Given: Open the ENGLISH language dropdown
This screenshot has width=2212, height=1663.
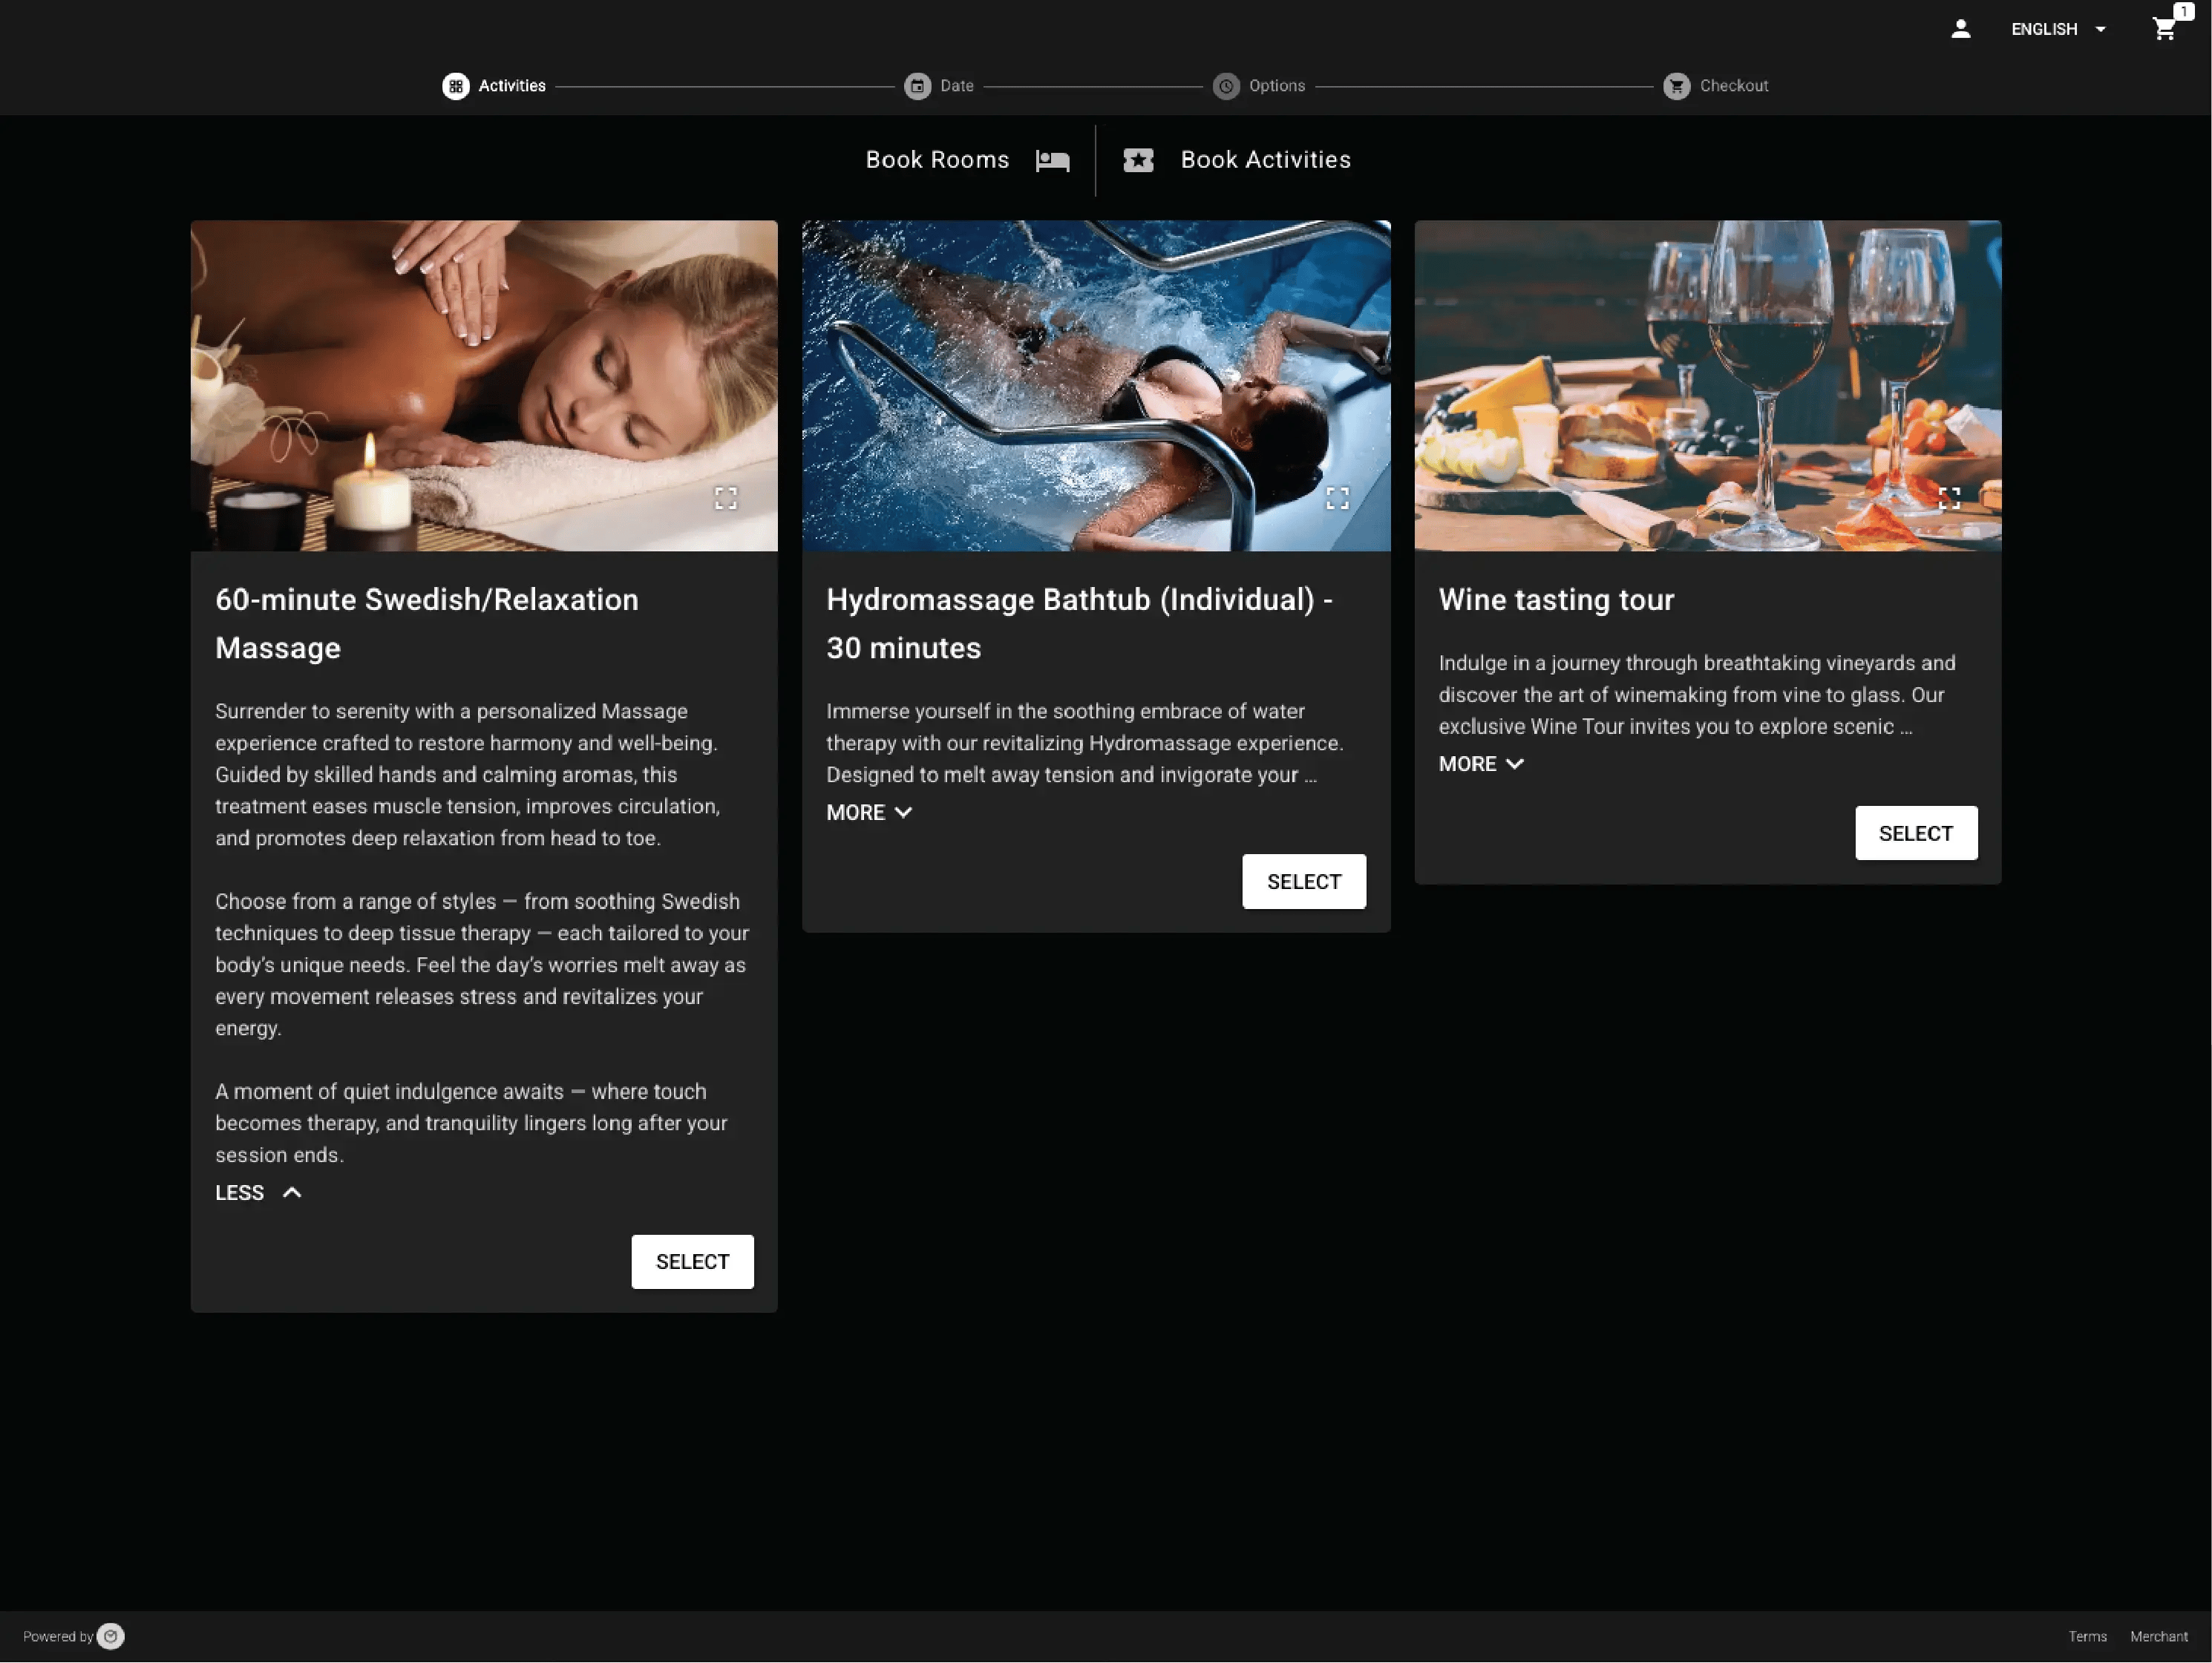Looking at the screenshot, I should point(2057,29).
